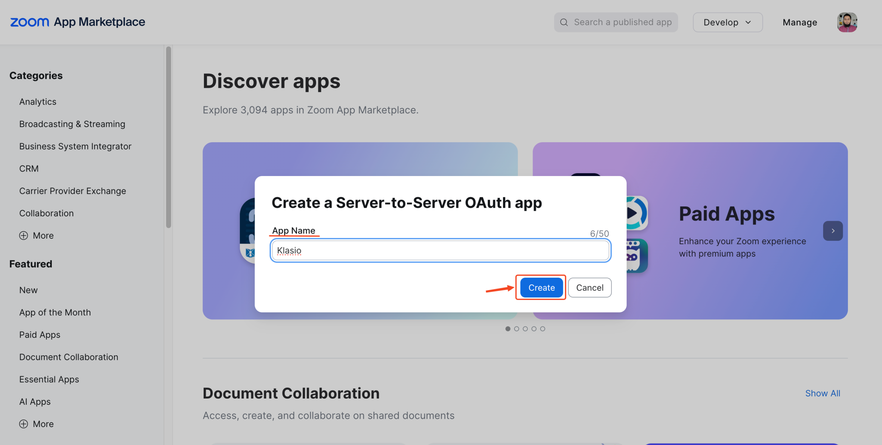The width and height of the screenshot is (882, 445).
Task: Expand More under Categories
Action: click(x=37, y=236)
